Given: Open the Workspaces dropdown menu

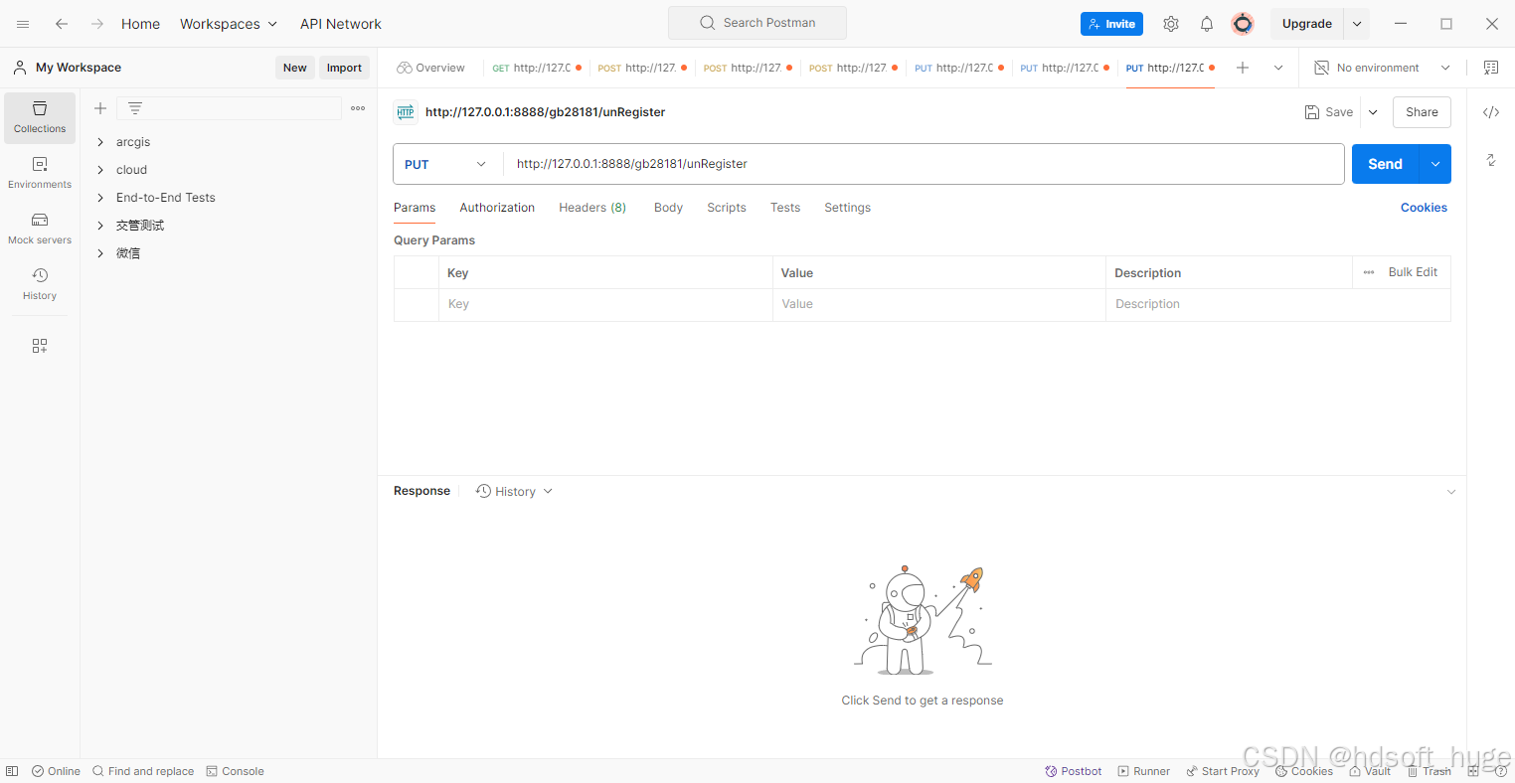Looking at the screenshot, I should pyautogui.click(x=229, y=24).
